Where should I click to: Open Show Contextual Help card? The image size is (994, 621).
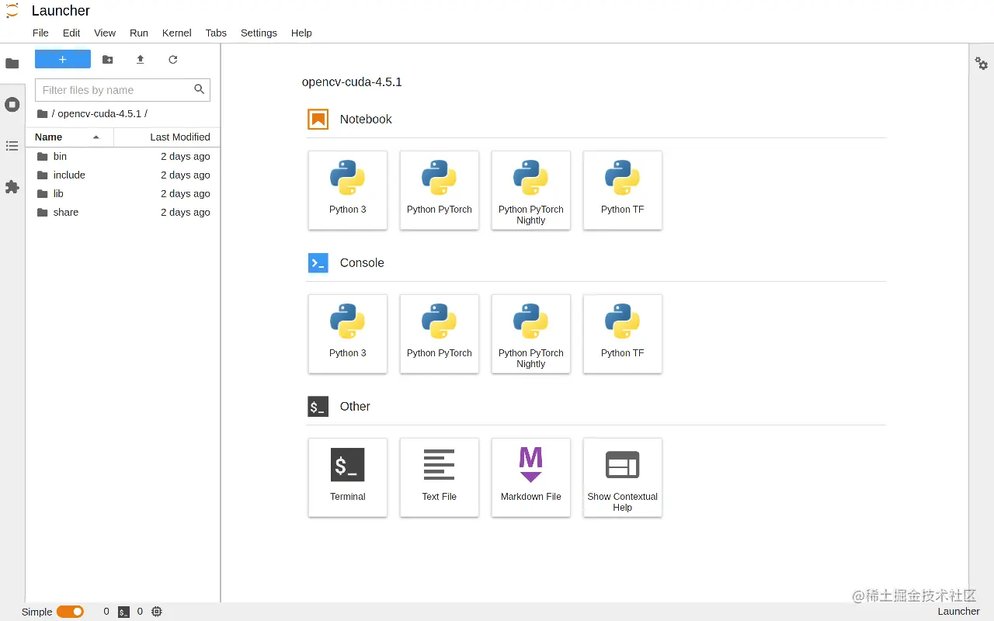point(623,477)
